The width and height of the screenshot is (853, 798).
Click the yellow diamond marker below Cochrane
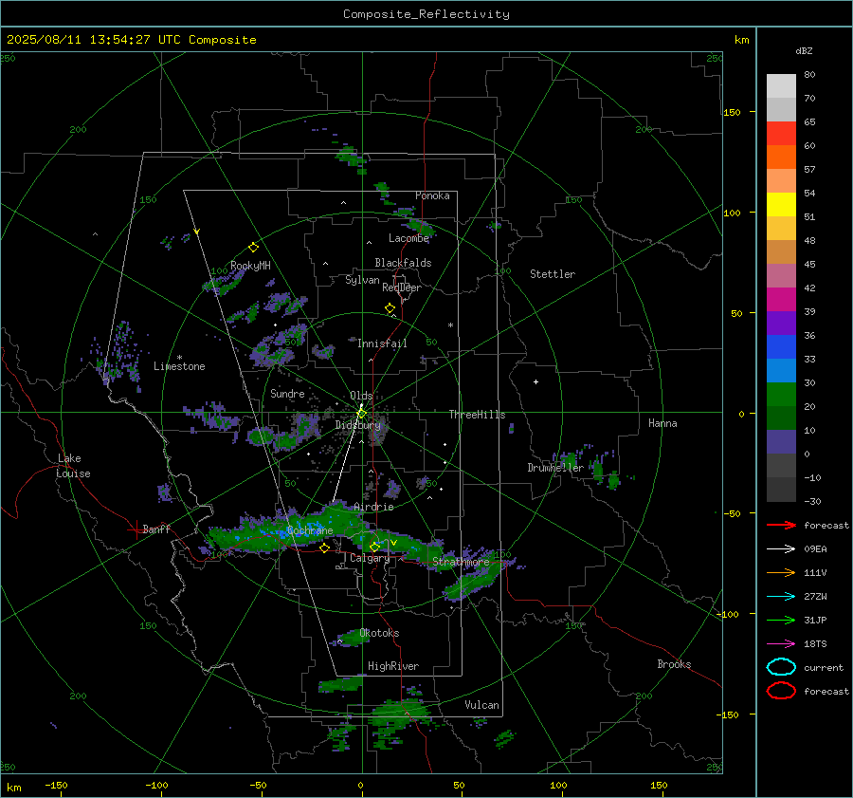pos(324,548)
